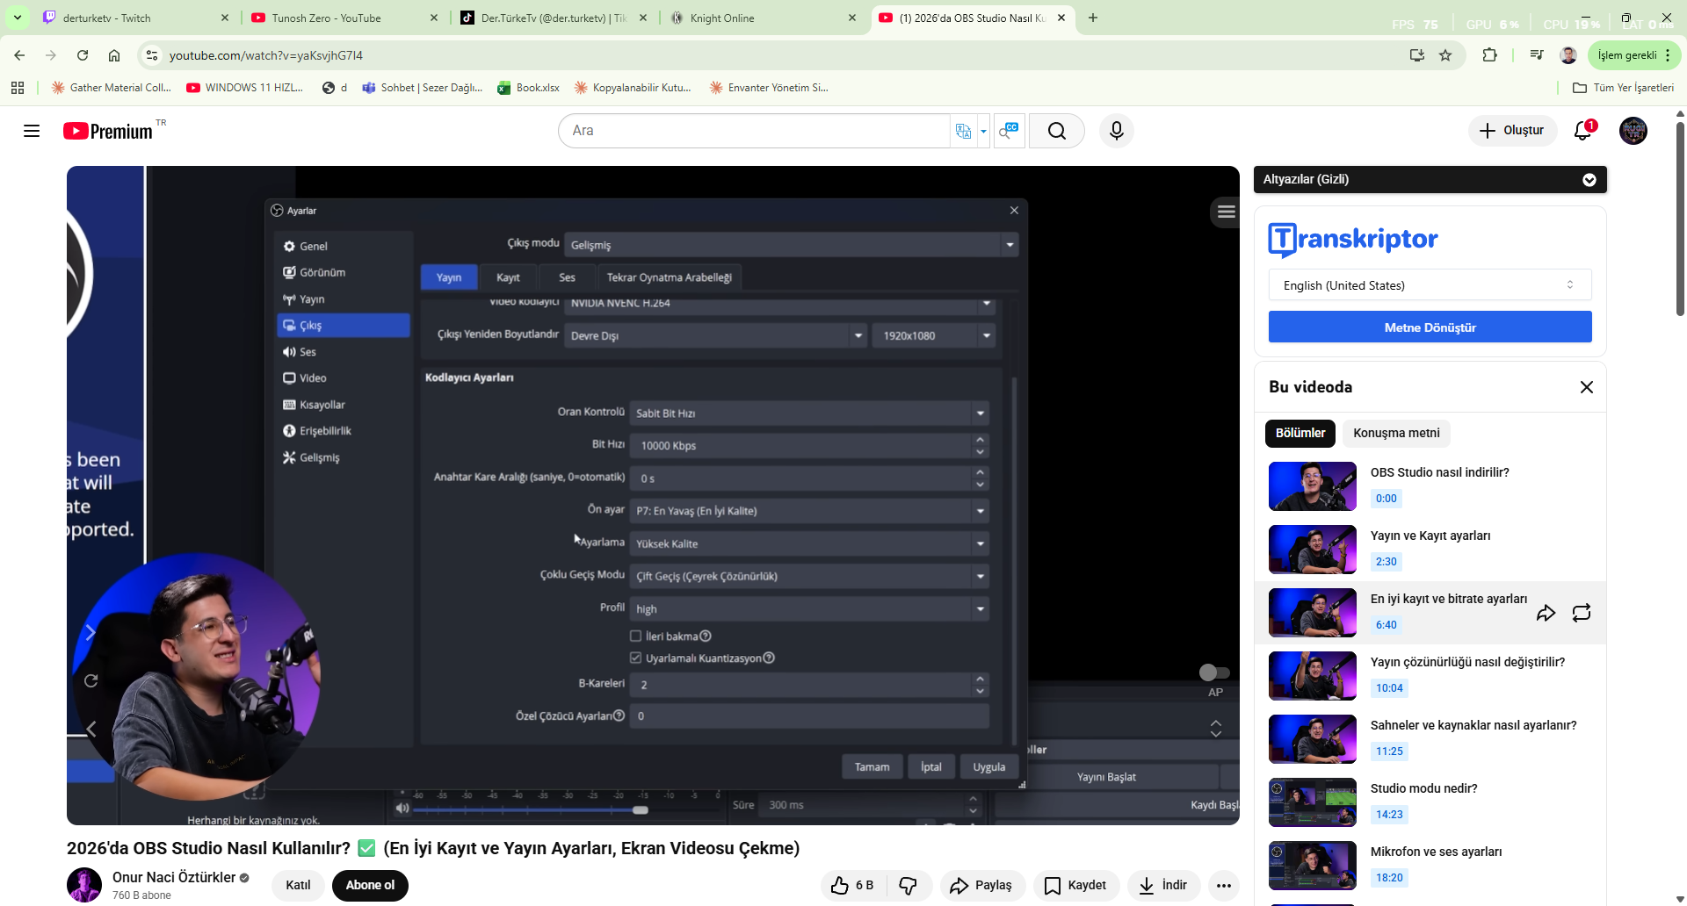Image resolution: width=1687 pixels, height=906 pixels.
Task: Reload the page with browser refresh
Action: tap(83, 55)
